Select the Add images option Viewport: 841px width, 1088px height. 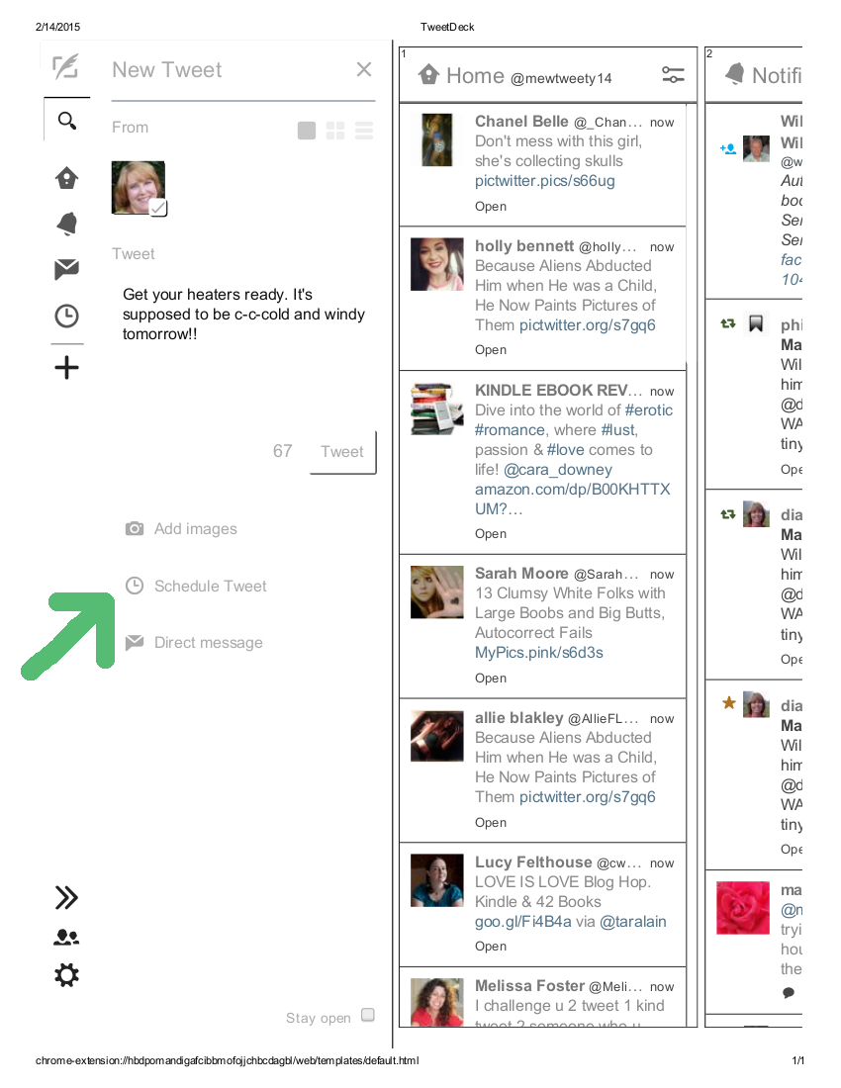pyautogui.click(x=181, y=529)
